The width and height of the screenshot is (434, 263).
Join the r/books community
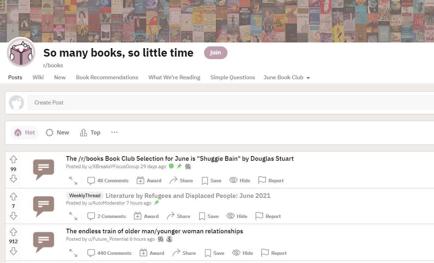(215, 53)
